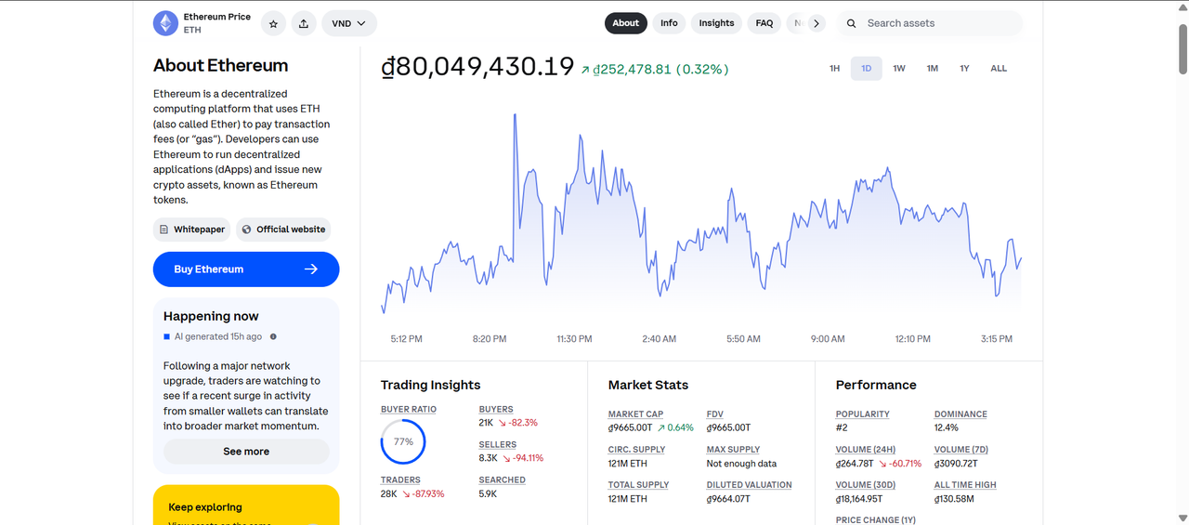
Task: Open the Whitepaper link
Action: click(192, 230)
